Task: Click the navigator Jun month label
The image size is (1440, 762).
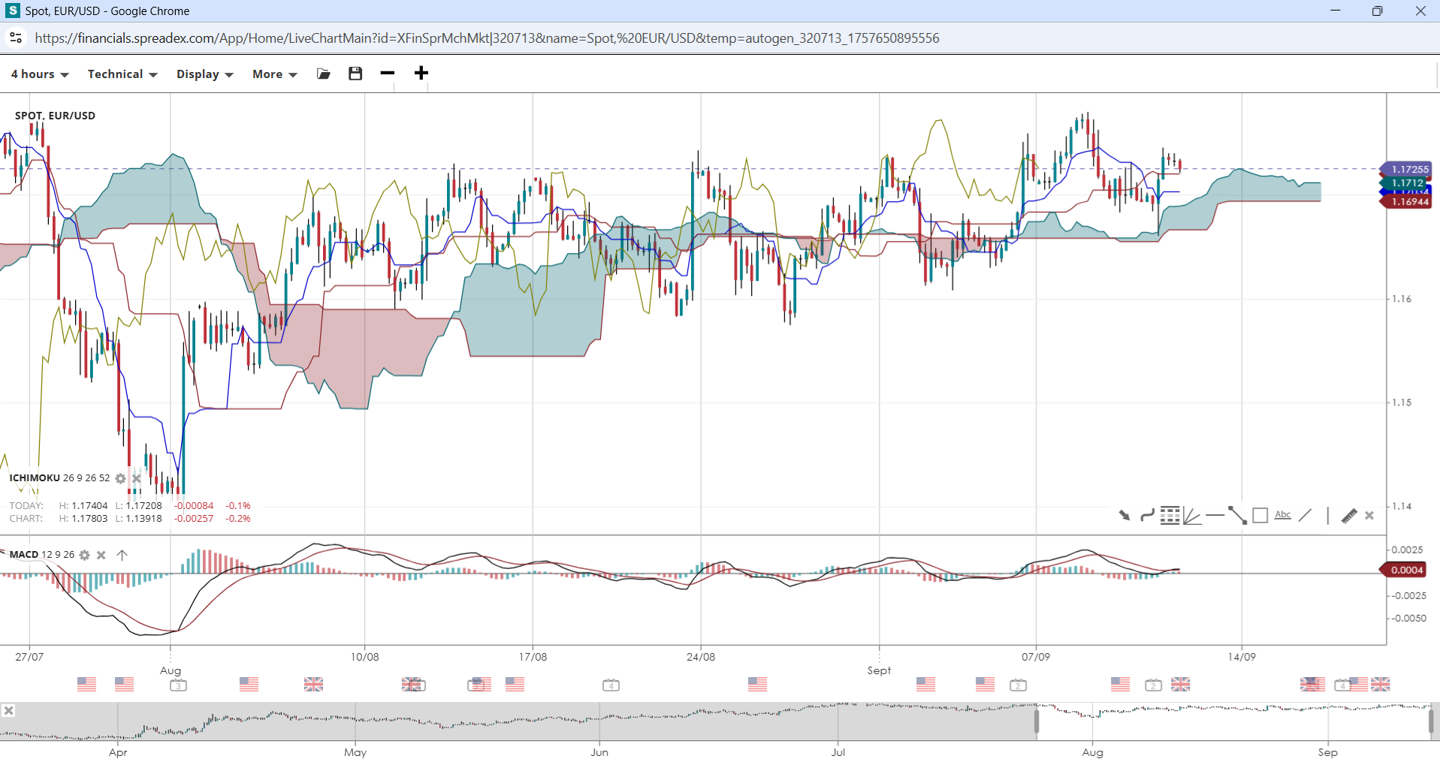Action: [x=599, y=752]
